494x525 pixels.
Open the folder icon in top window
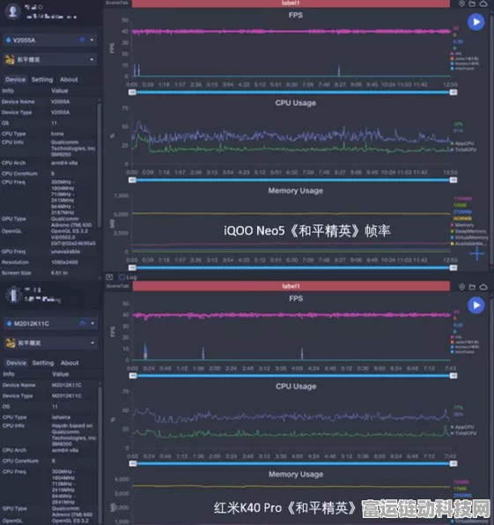tap(472, 4)
